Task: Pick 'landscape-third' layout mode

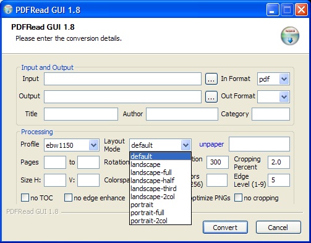Action: coord(160,189)
